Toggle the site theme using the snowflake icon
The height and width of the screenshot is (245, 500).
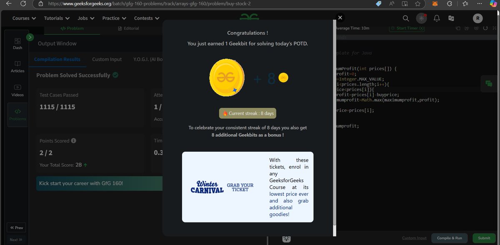point(421,18)
